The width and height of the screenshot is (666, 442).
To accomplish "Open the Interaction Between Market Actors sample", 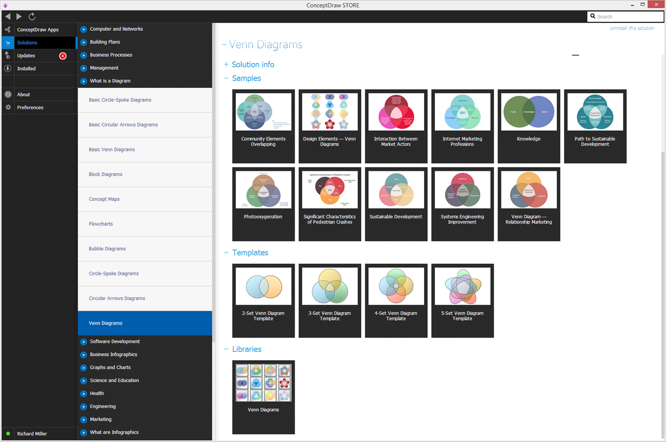I will click(396, 127).
